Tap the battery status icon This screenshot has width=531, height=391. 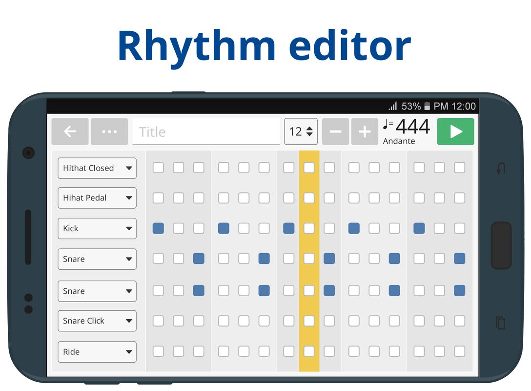tap(428, 106)
